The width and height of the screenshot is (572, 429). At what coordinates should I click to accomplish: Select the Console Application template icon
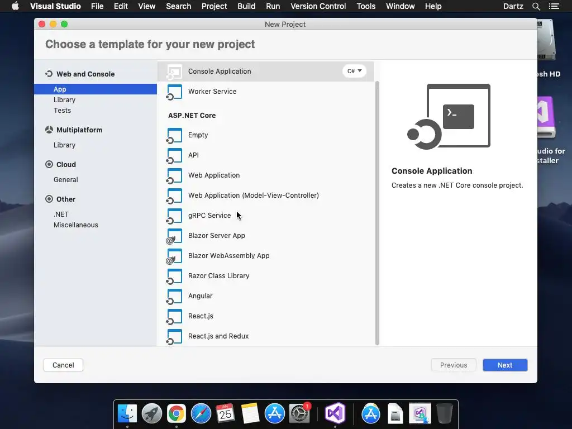point(174,72)
